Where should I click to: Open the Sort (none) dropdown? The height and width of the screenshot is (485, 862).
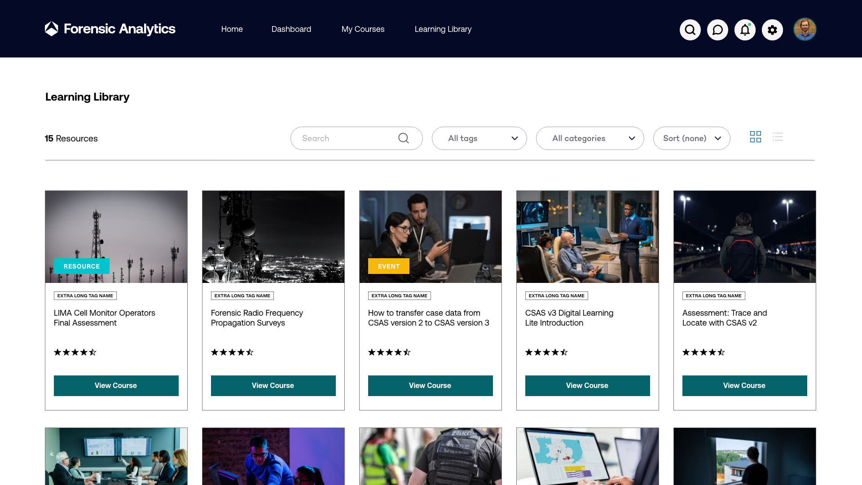(691, 138)
